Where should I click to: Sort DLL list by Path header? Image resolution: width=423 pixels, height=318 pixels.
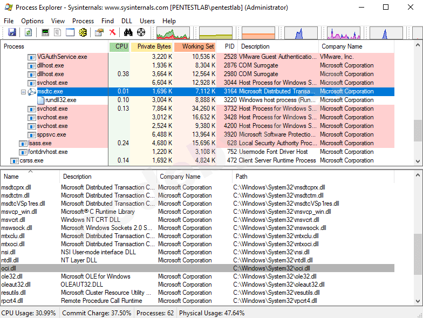(x=313, y=177)
